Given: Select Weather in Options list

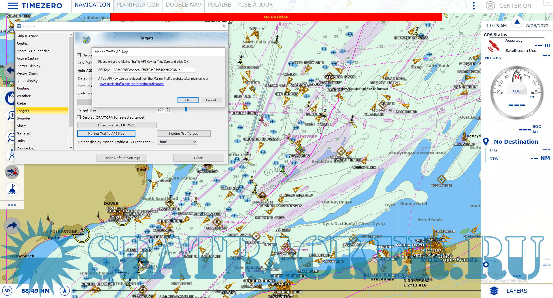Looking at the screenshot, I should pyautogui.click(x=24, y=96).
